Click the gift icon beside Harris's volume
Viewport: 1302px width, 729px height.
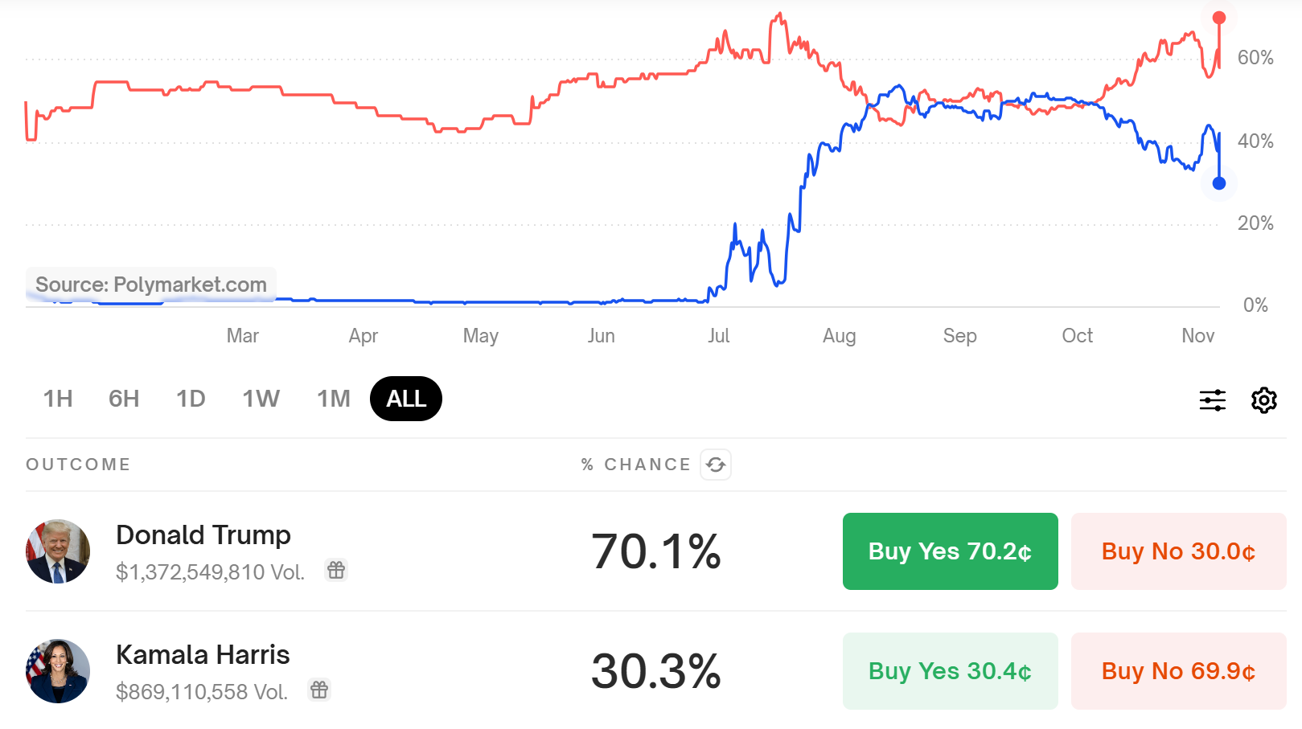[x=319, y=690]
